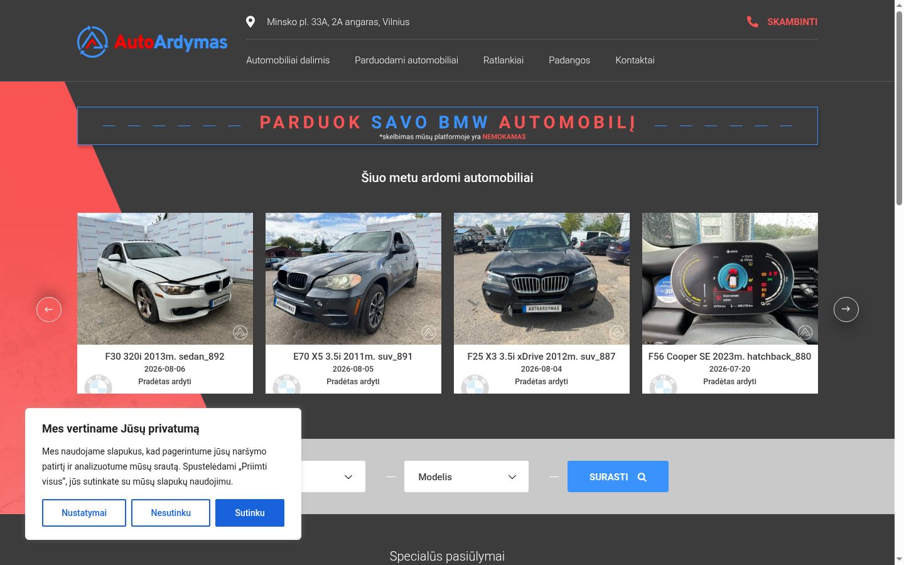Image resolution: width=904 pixels, height=565 pixels.
Task: Click date 2026-08-05 on E70 X5 card
Action: [x=353, y=369]
